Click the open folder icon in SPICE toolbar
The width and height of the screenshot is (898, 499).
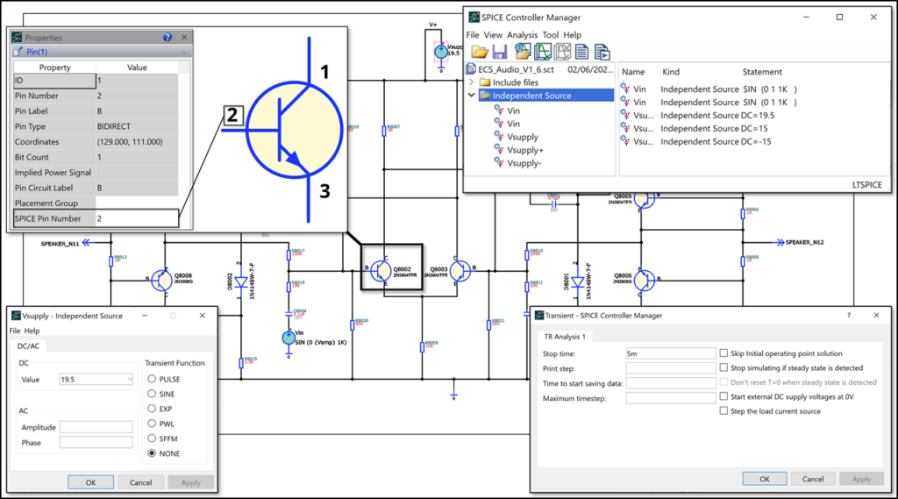(x=479, y=52)
